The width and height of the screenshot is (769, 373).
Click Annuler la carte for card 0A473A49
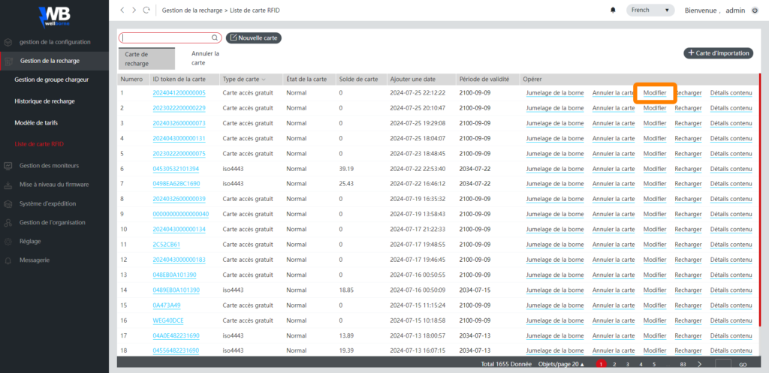613,305
